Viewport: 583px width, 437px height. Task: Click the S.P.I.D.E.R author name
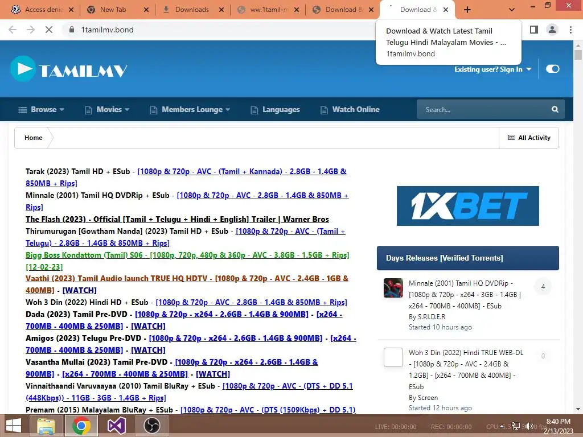pyautogui.click(x=431, y=316)
